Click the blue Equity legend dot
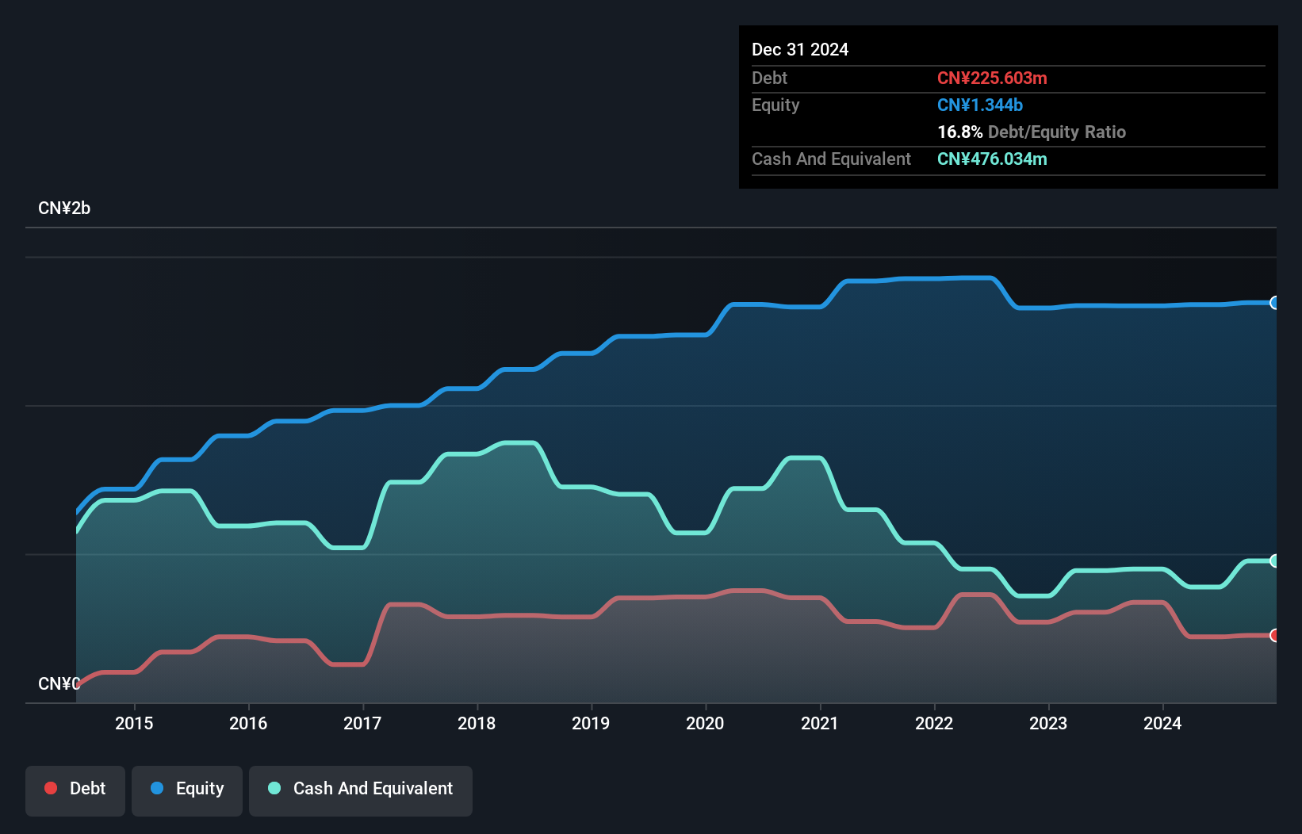1302x834 pixels. 158,788
